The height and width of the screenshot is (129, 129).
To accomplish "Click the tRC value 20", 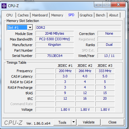I will 105,98.
